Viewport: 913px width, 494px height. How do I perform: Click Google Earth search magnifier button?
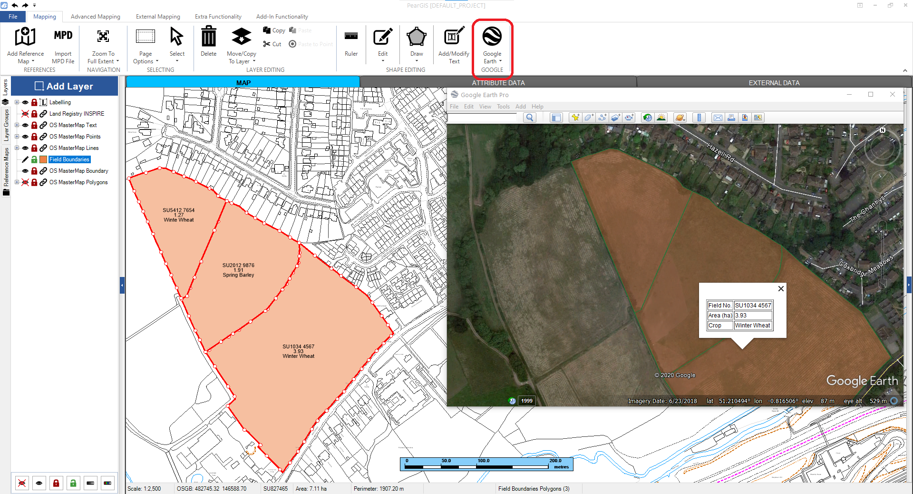click(530, 118)
